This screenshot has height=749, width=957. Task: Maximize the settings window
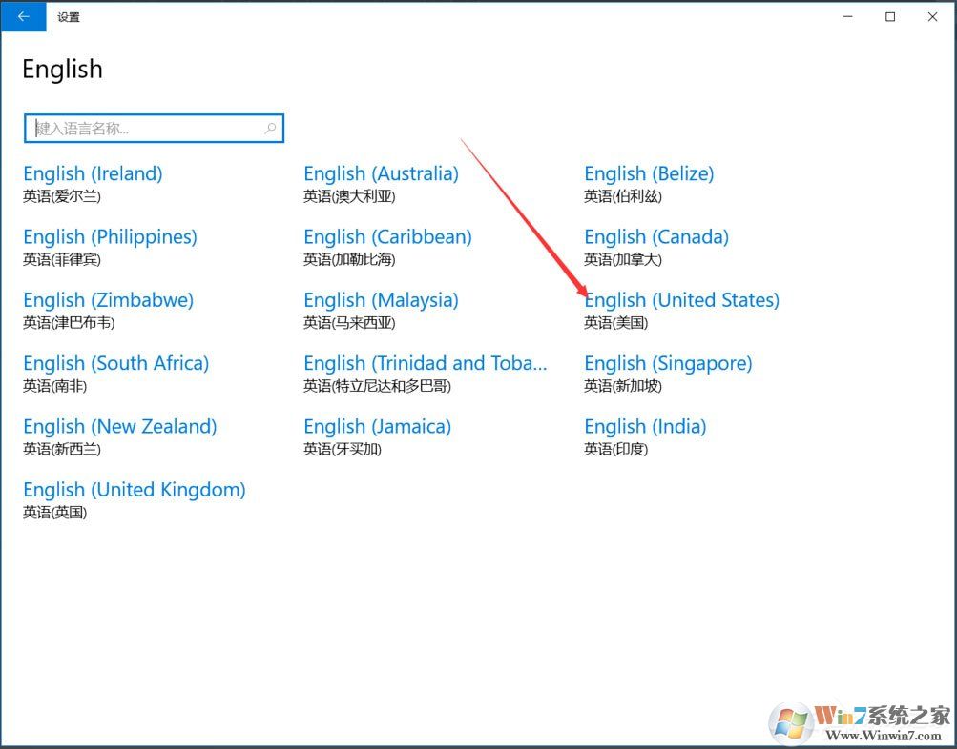click(890, 16)
